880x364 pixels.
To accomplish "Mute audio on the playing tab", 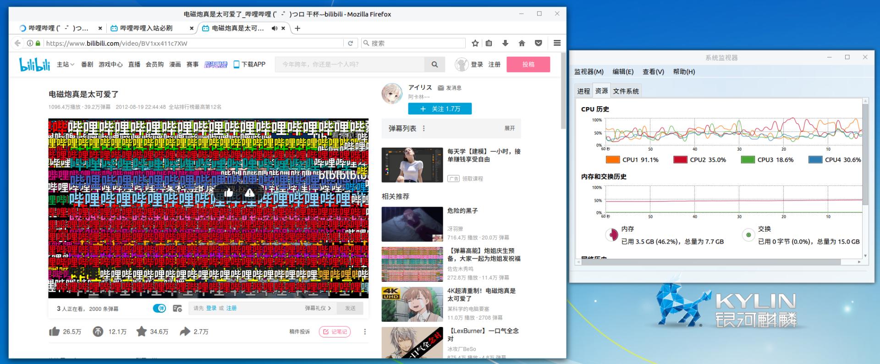I will point(274,28).
